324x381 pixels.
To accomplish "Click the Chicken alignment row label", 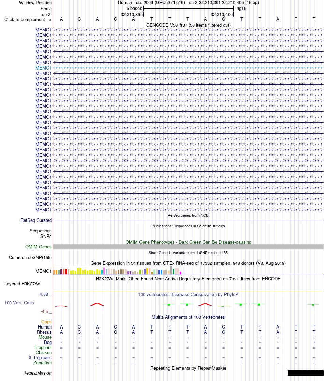I will (x=44, y=353).
